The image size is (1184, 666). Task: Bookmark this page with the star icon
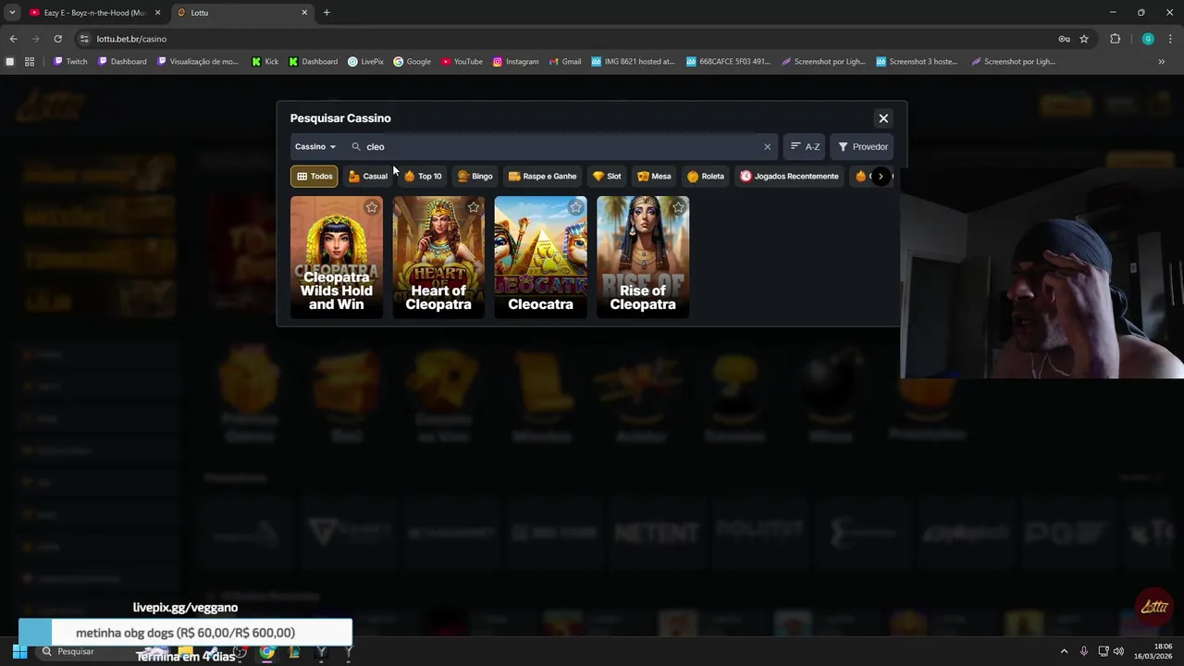point(1084,39)
